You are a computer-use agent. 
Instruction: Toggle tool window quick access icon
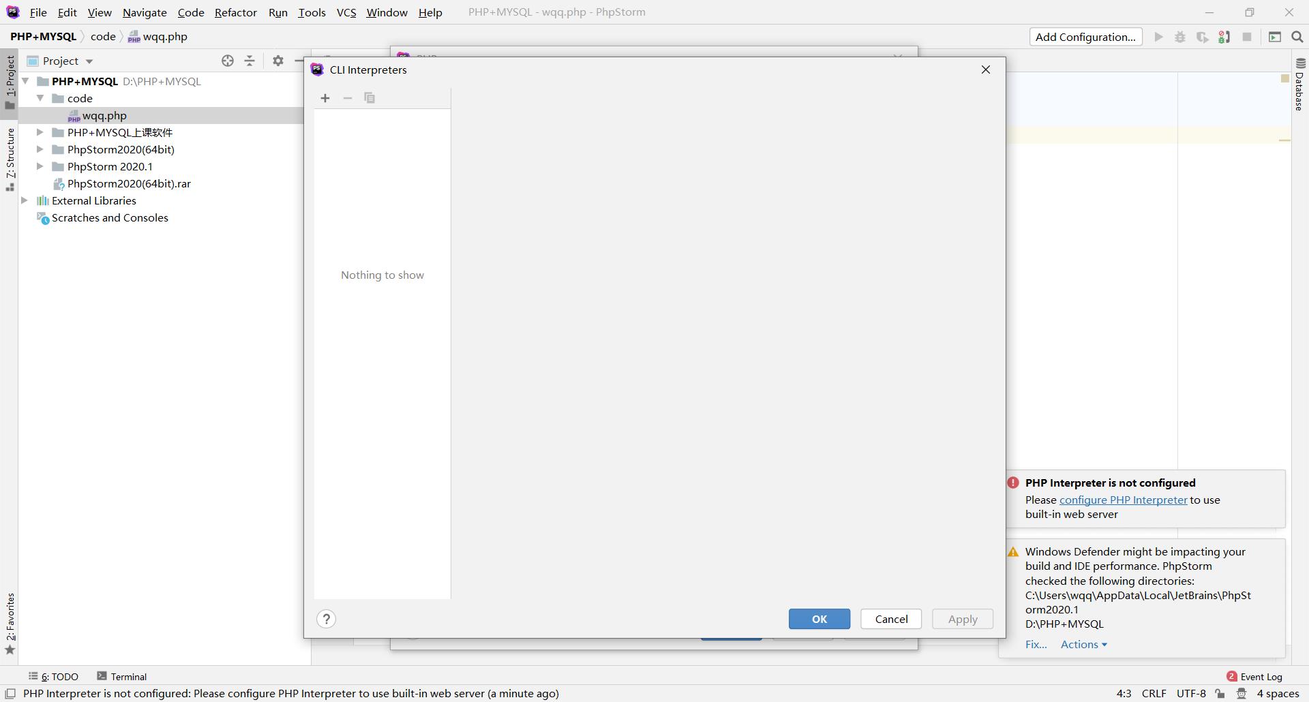tap(10, 693)
